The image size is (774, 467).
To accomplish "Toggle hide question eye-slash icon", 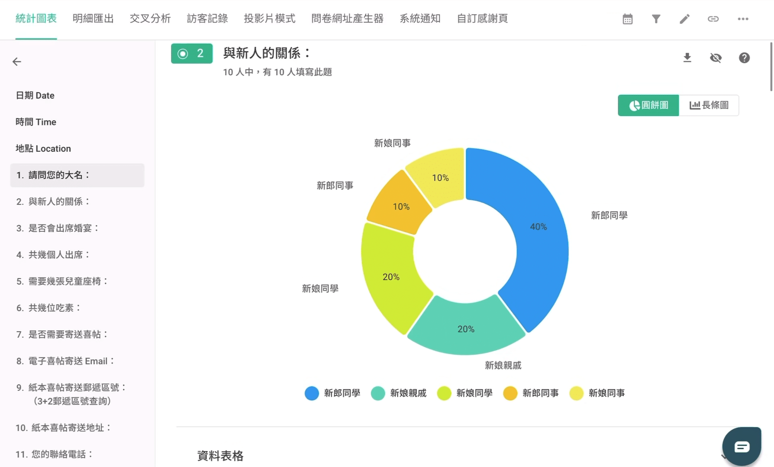I will (x=716, y=58).
